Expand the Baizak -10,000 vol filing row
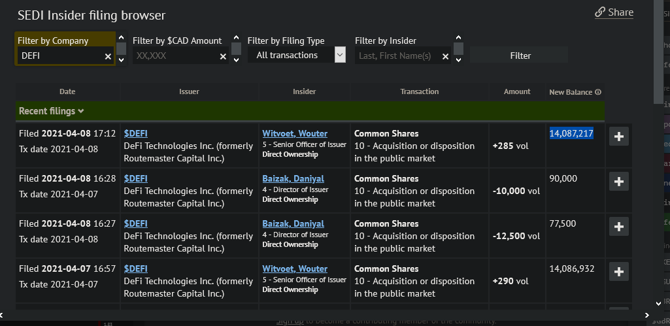Screen dimensions: 670x326 pos(619,182)
